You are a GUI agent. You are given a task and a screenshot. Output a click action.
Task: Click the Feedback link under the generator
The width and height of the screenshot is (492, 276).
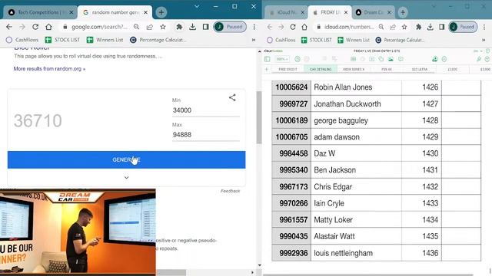230,191
